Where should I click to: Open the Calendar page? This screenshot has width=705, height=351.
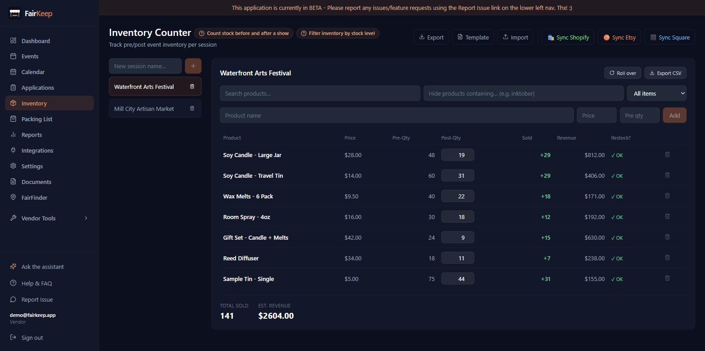49,72
